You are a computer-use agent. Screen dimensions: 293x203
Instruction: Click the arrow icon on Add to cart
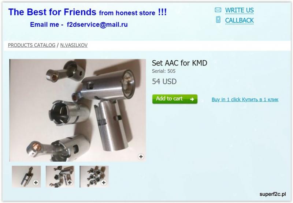click(x=192, y=99)
